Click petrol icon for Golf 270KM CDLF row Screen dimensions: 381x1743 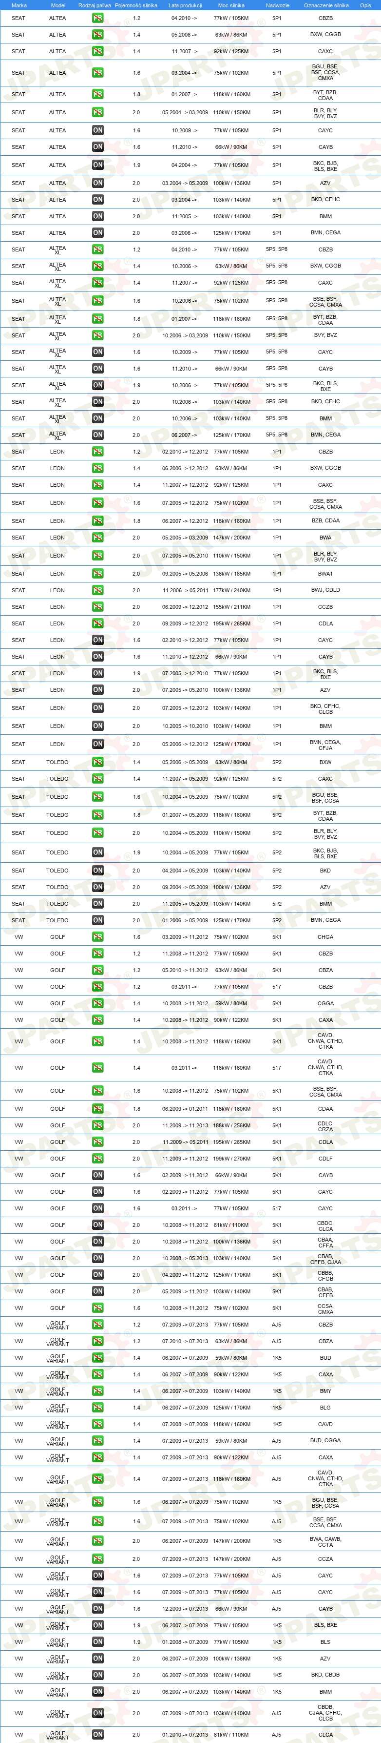pos(98,1159)
